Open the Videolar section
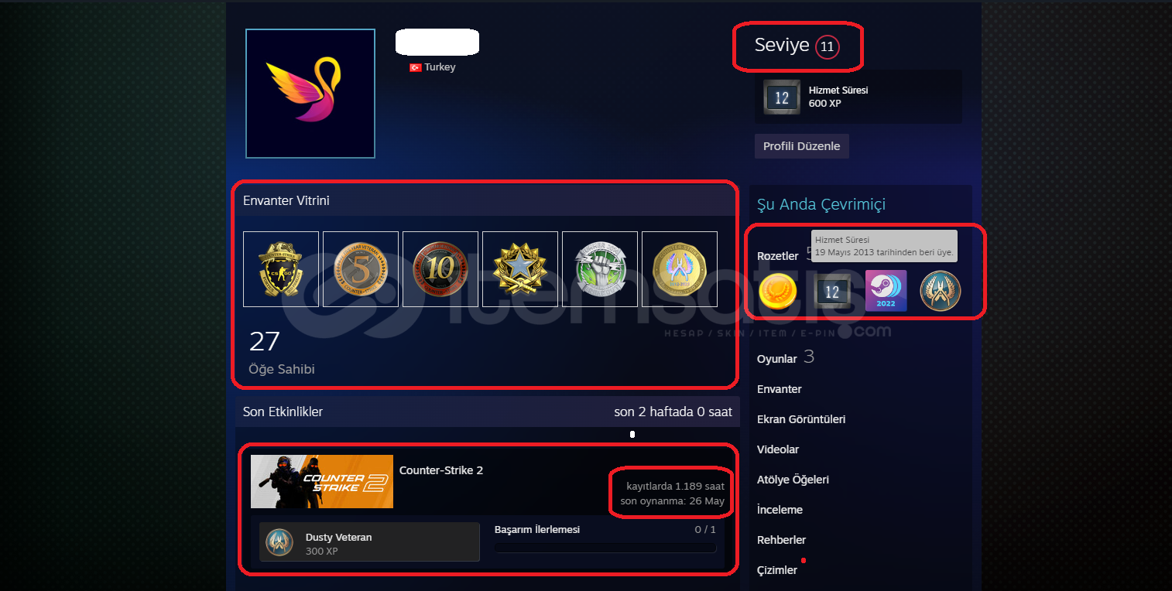 tap(778, 449)
